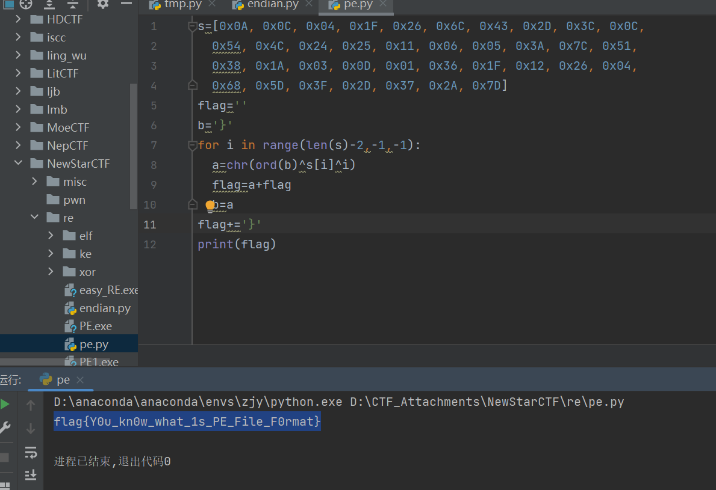The width and height of the screenshot is (716, 490).
Task: Collapse the for loop fold marker
Action: pos(193,145)
